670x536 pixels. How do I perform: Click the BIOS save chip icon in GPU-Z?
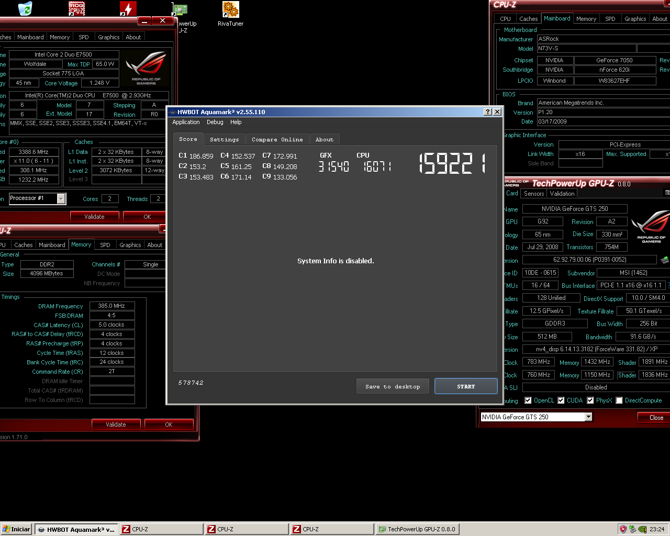pos(665,260)
